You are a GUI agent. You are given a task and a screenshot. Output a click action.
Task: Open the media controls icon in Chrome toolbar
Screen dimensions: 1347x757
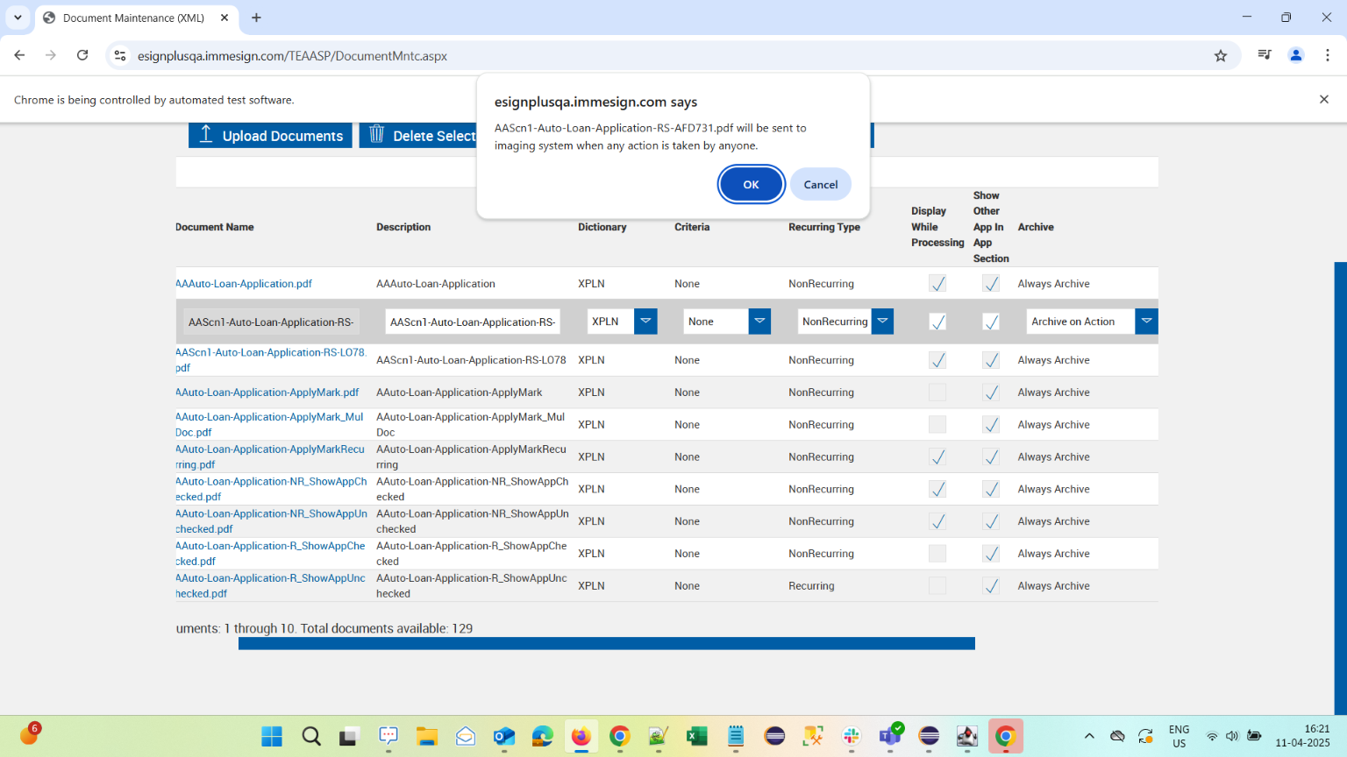(x=1264, y=55)
